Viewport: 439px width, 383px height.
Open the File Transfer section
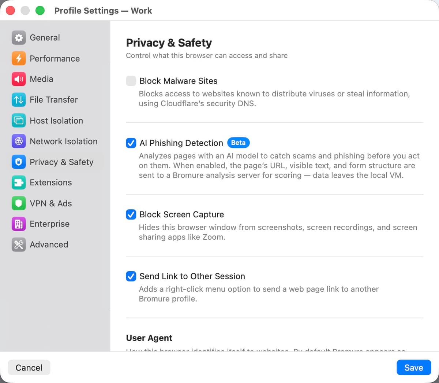(55, 100)
